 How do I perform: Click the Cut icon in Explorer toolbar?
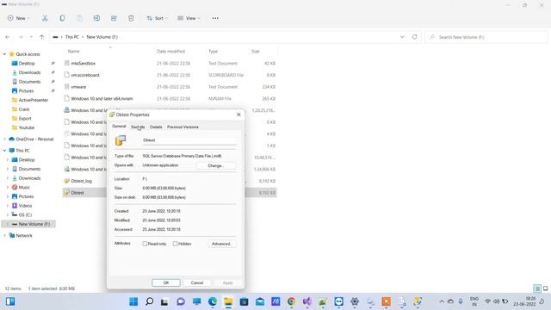pos(45,18)
